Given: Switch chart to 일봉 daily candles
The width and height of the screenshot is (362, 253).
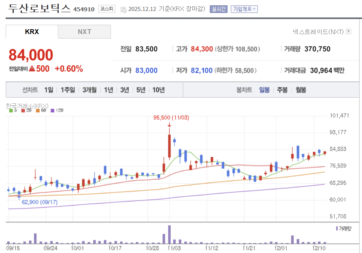Looking at the screenshot, I should coord(264,90).
